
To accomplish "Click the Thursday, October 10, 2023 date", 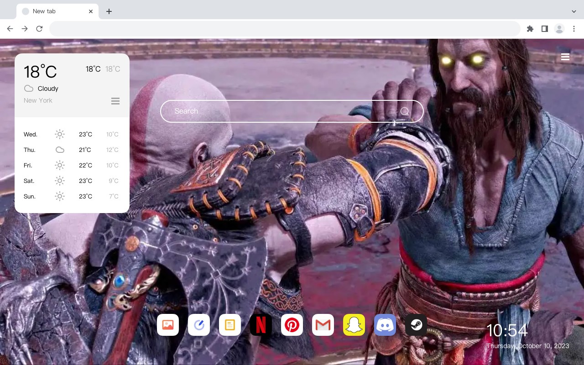I will coord(528,346).
